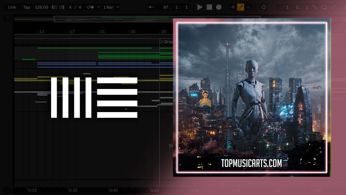Click the phase nudge down icon
346x195 pixels.
54,7
